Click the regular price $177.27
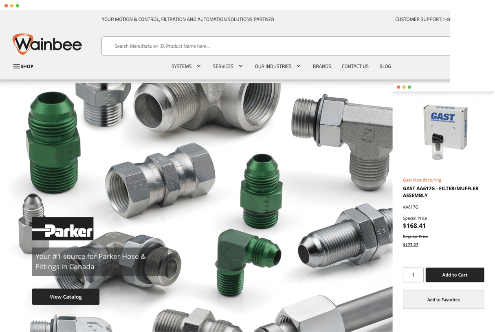The width and height of the screenshot is (495, 332). click(410, 245)
